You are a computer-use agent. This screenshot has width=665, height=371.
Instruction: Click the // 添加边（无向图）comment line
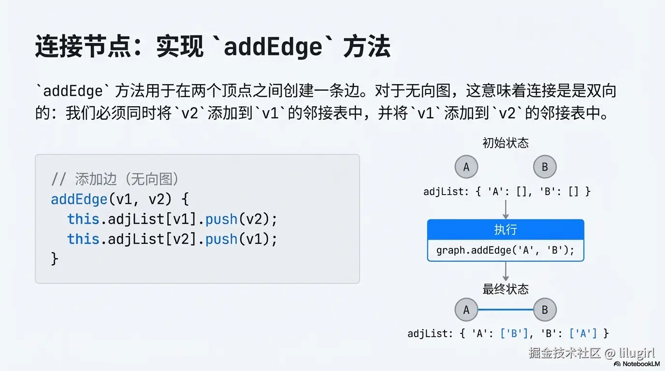pos(115,179)
